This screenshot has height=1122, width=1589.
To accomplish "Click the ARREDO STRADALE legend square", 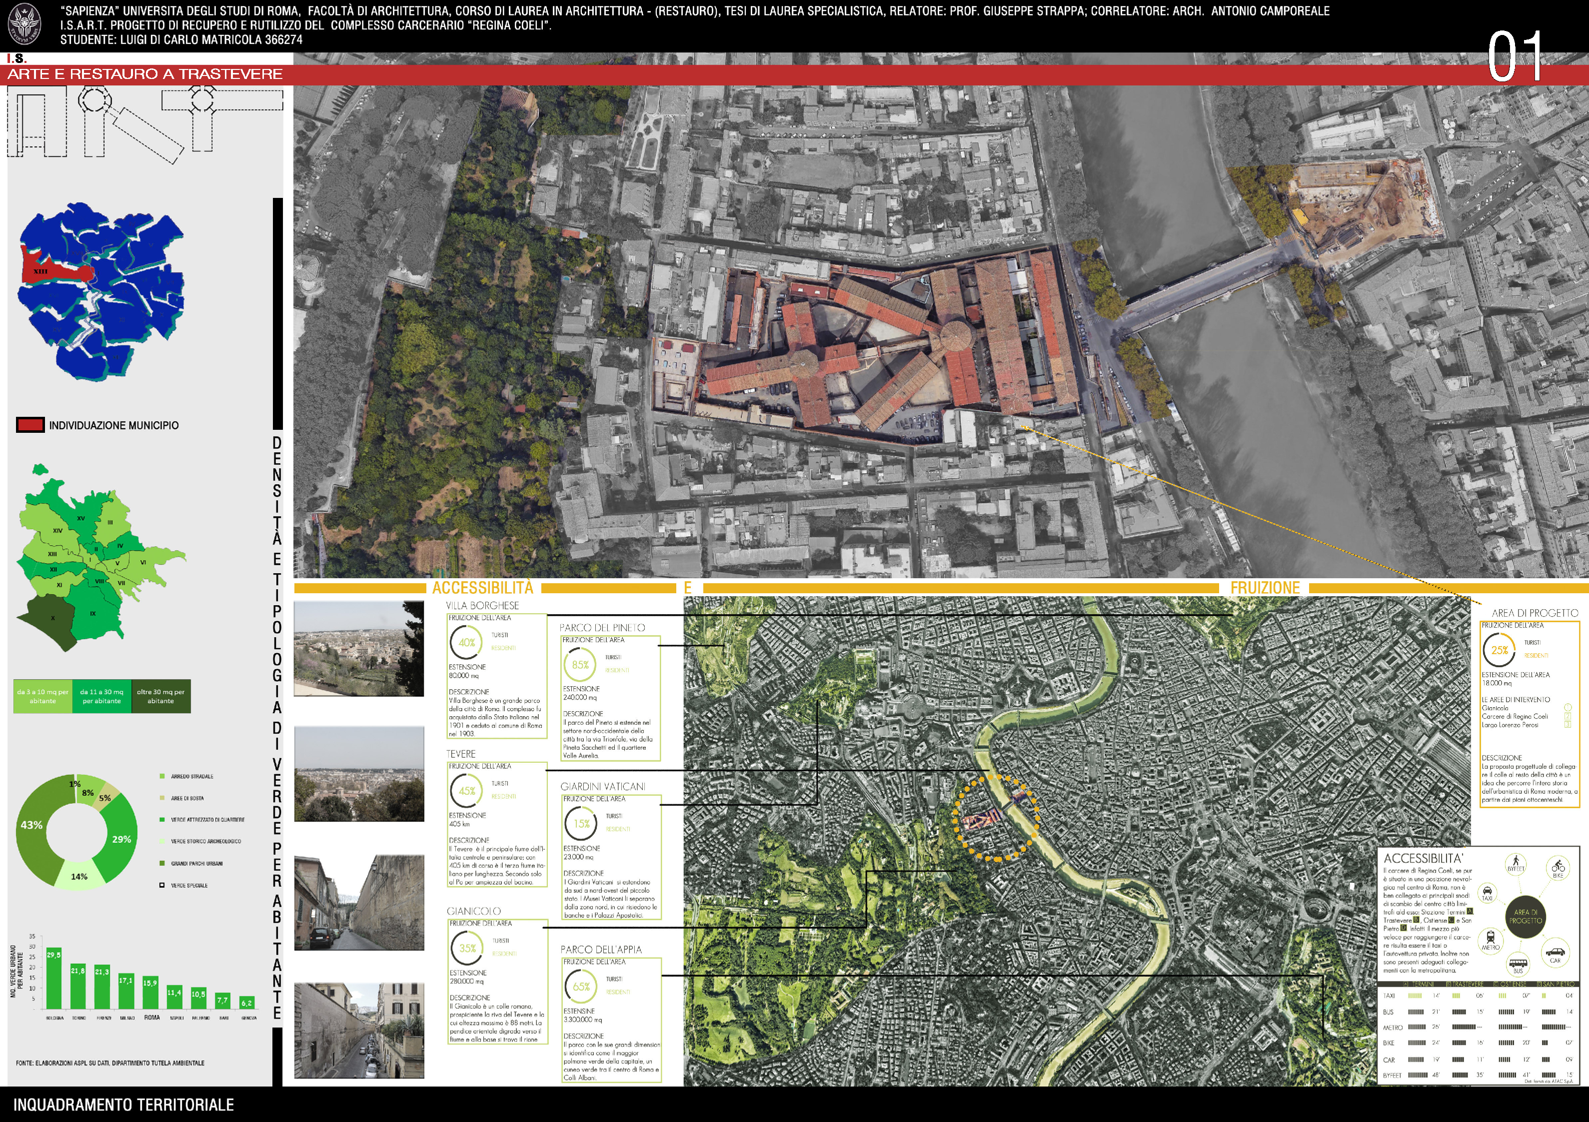I will pyautogui.click(x=162, y=776).
